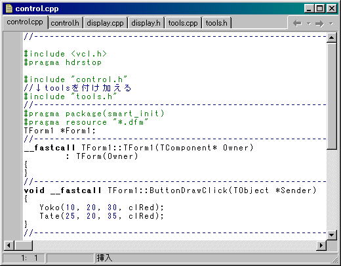Viewport: 341px width, 266px height.
Task: Click the Japanese comment about tools
Action: pyautogui.click(x=77, y=88)
